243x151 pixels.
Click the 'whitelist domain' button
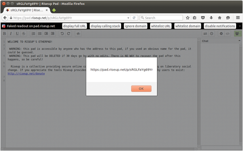pyautogui.click(x=188, y=26)
